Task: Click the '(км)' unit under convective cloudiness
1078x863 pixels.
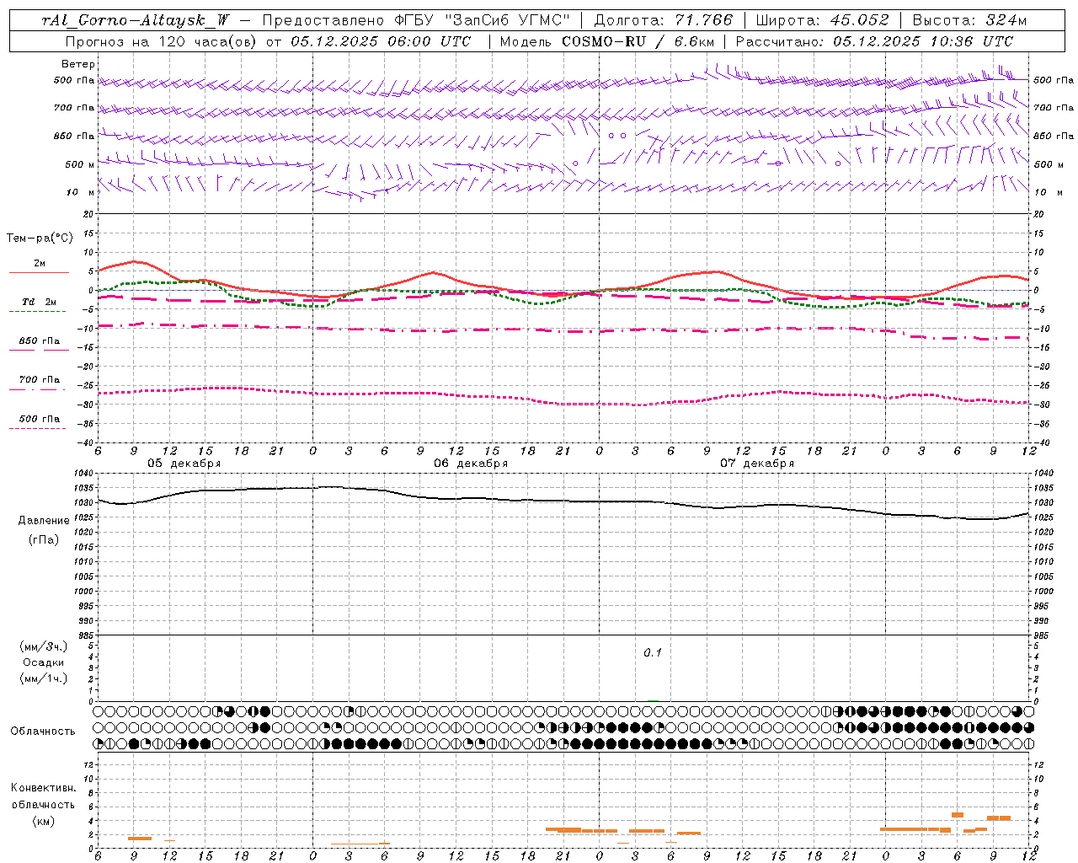Action: tap(43, 821)
